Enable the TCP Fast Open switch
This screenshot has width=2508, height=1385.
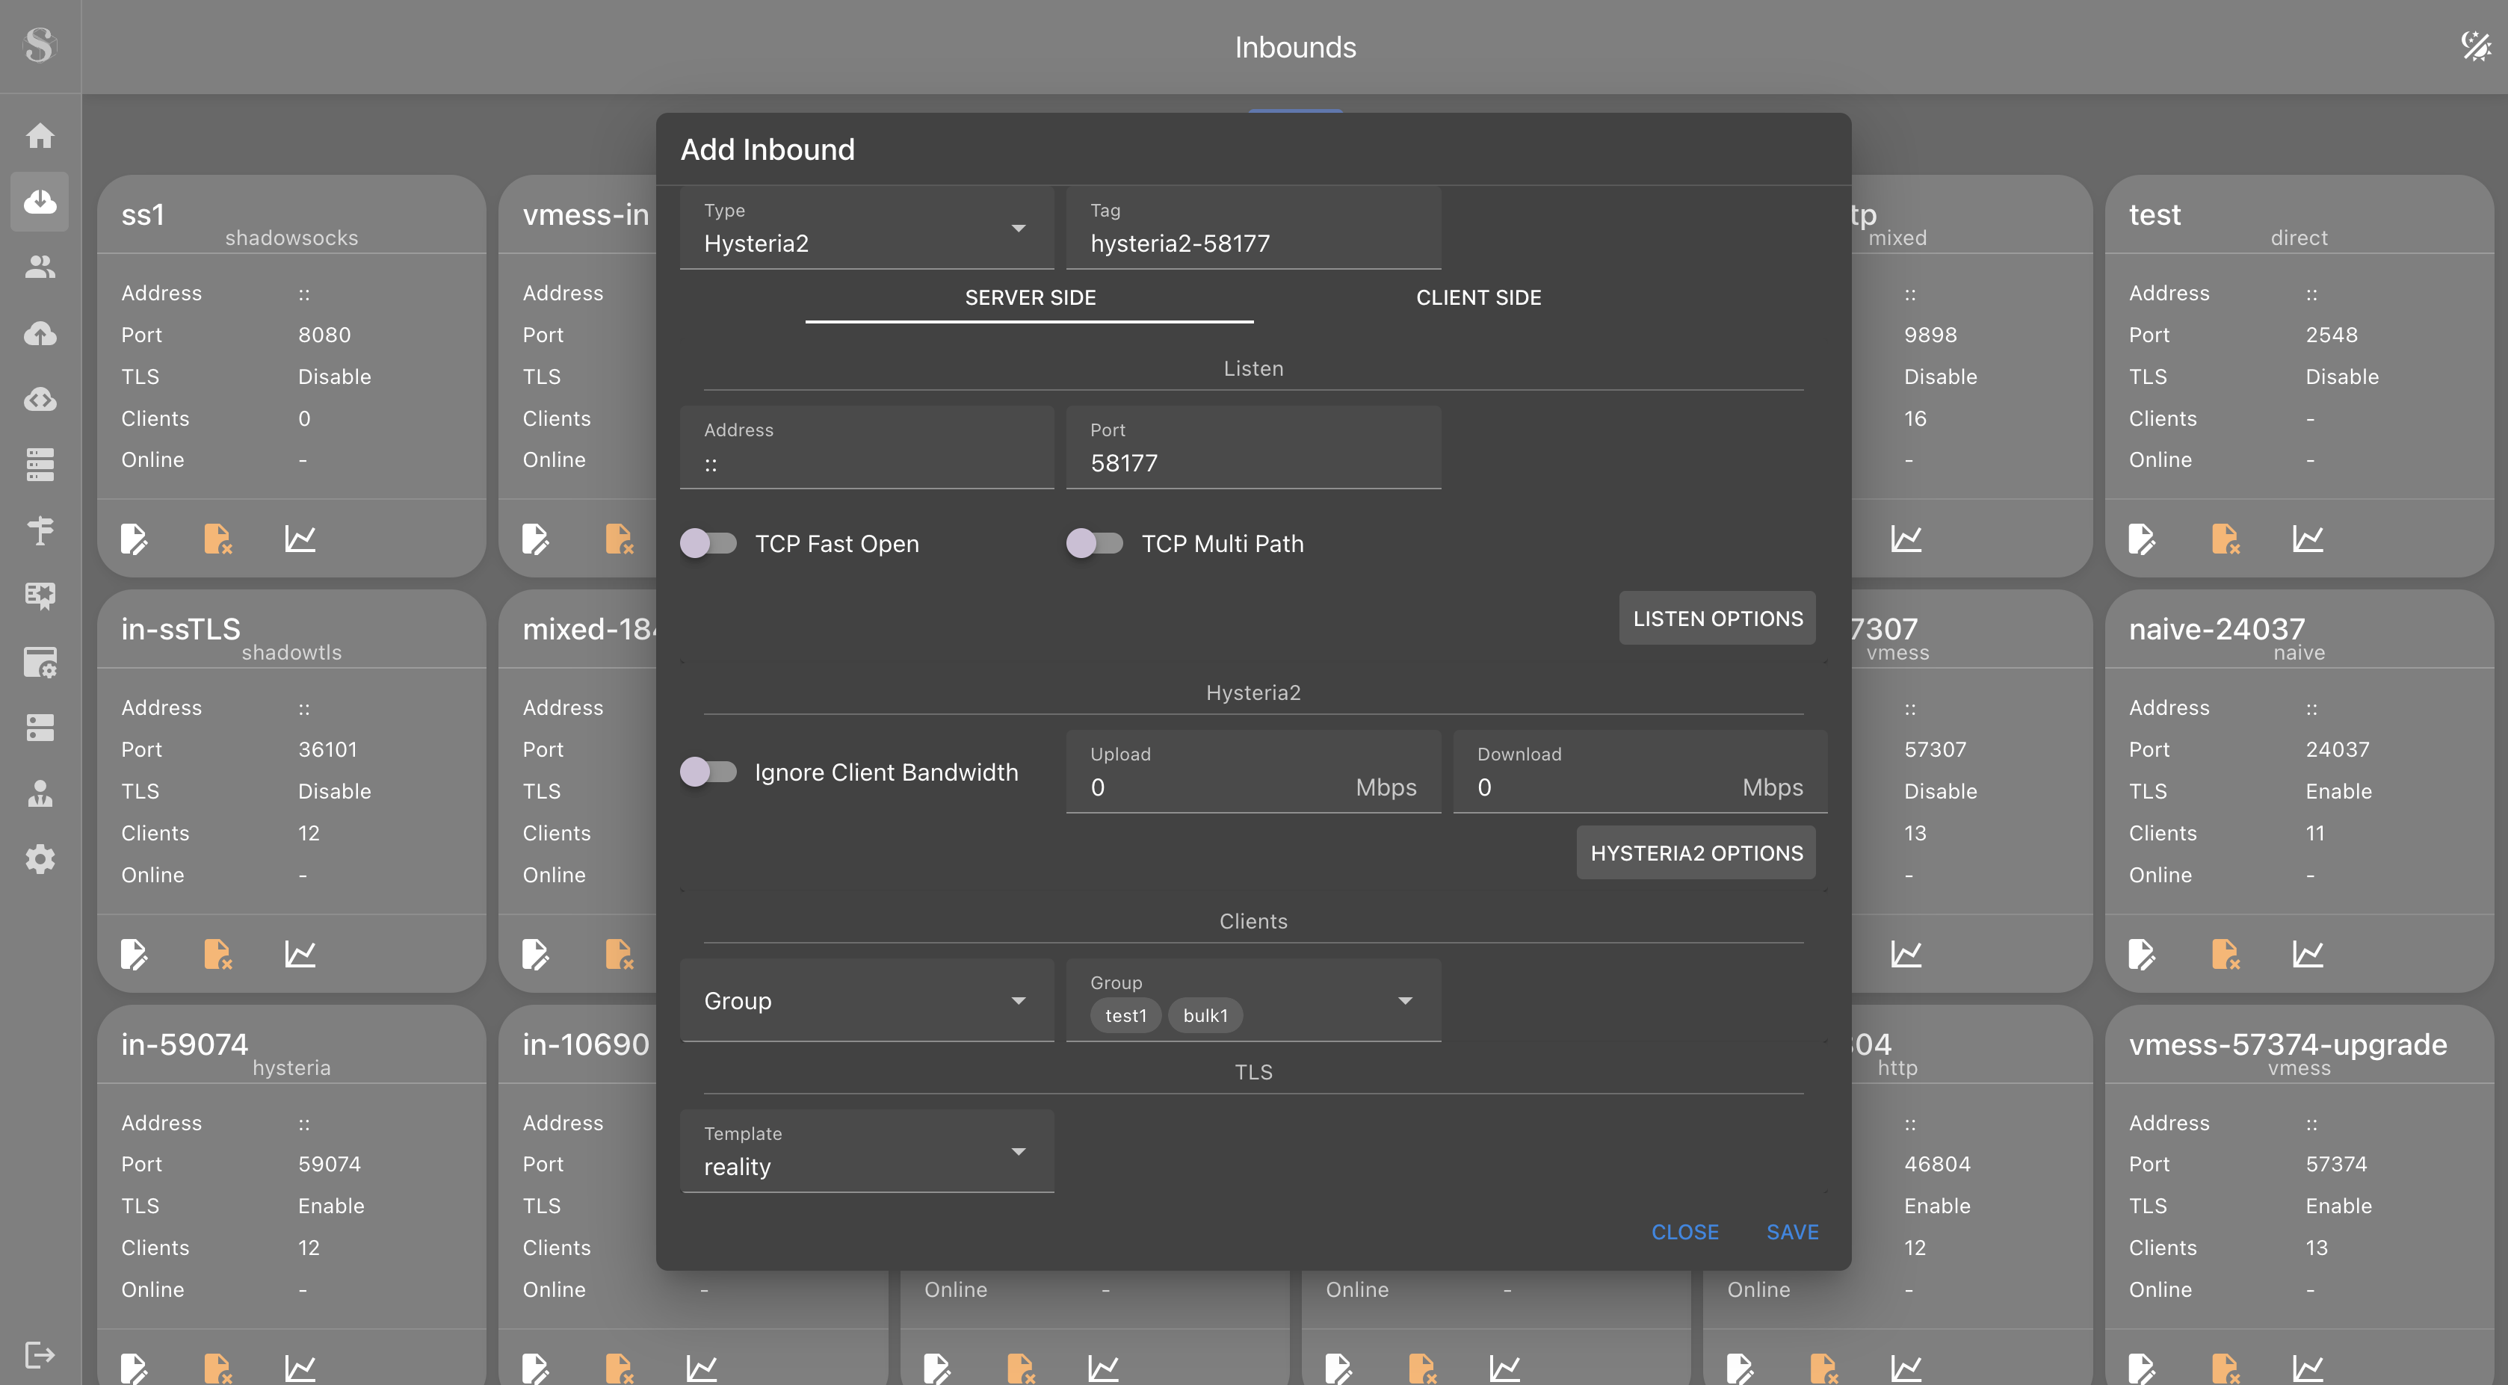(708, 543)
